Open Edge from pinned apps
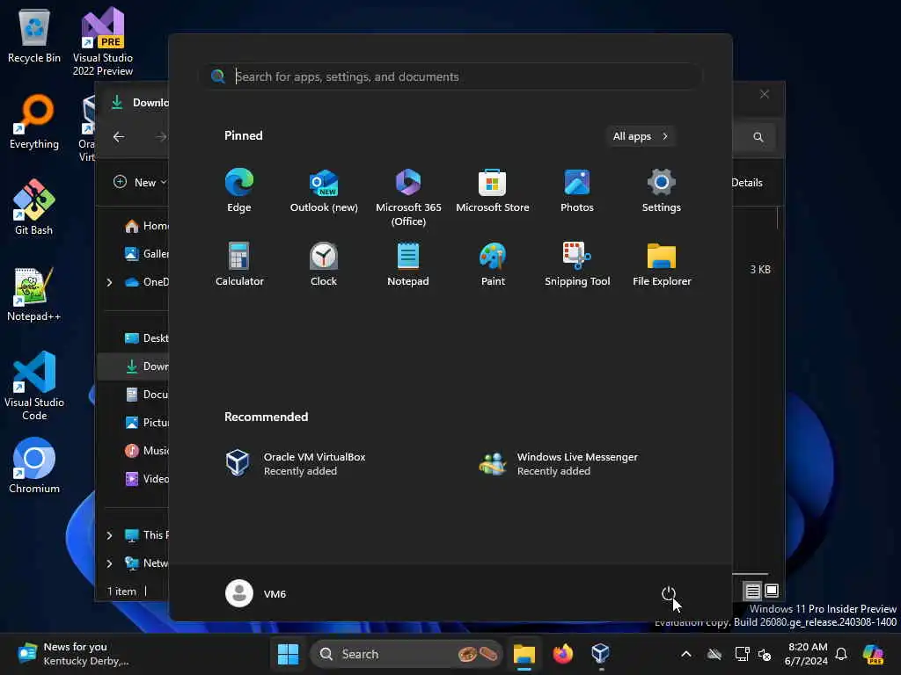This screenshot has width=901, height=675. coord(239,191)
